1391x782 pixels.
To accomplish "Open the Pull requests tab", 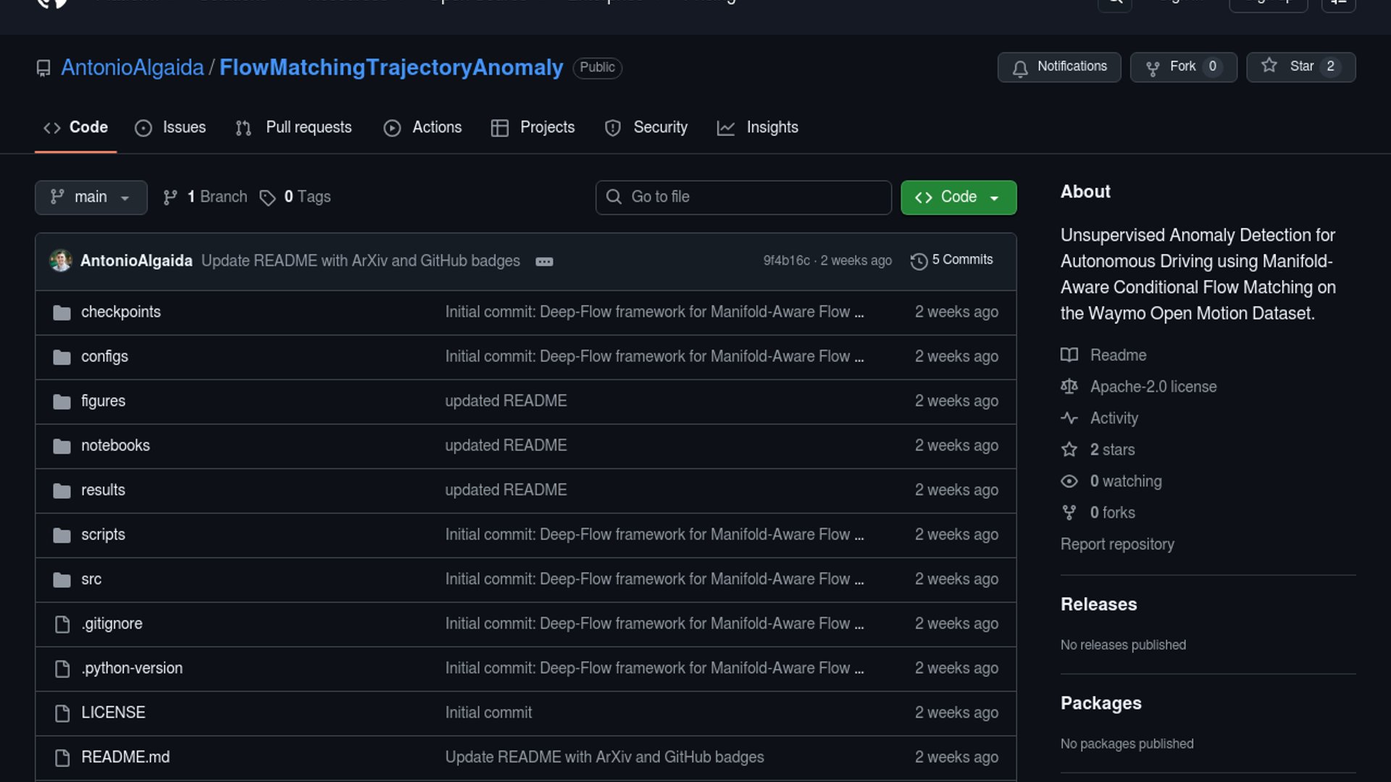I will click(293, 127).
